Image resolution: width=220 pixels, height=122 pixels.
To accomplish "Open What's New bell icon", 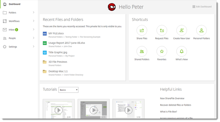I will (181, 51).
